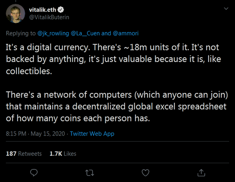
Task: Open the @La__Cuen mention
Action: (84, 33)
